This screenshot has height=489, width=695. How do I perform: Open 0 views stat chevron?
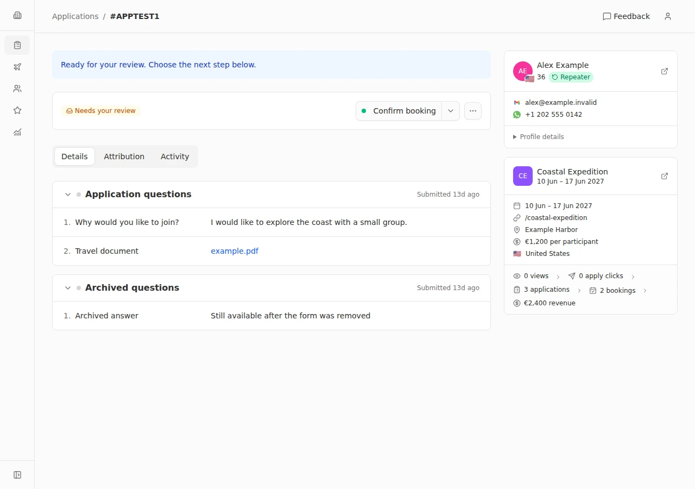[558, 277]
